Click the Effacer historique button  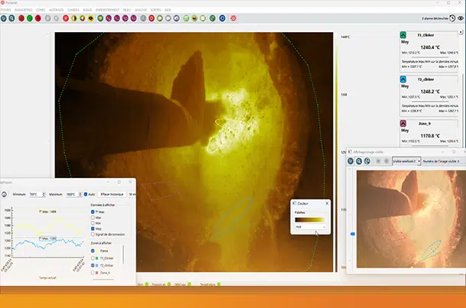click(x=113, y=194)
